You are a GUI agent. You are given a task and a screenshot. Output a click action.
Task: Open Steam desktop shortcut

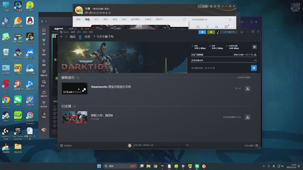[6, 117]
